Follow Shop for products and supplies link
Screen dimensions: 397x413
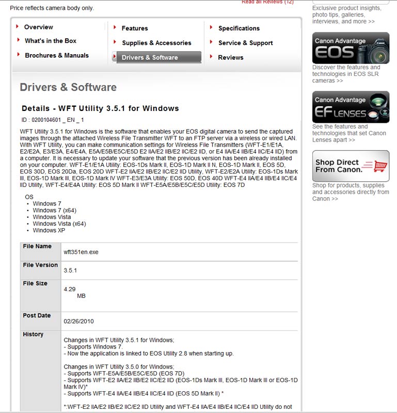pos(351,192)
